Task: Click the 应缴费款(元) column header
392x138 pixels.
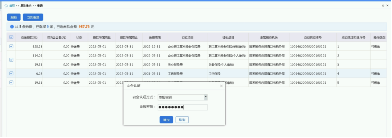Action: coord(29,37)
